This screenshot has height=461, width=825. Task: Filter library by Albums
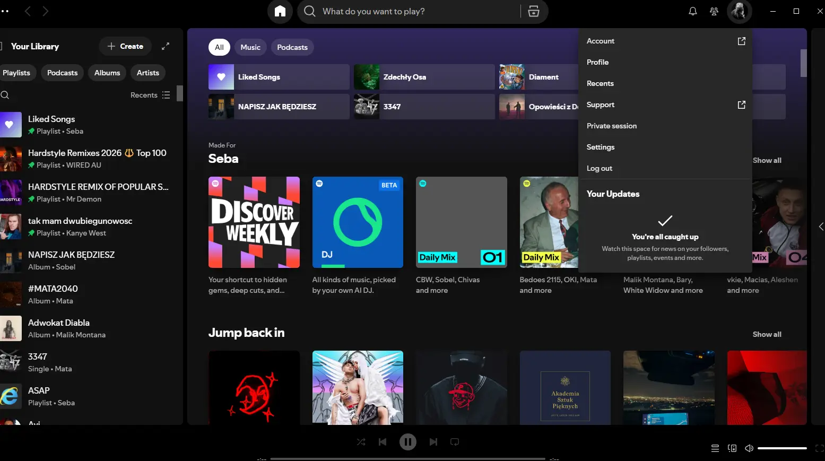[107, 73]
